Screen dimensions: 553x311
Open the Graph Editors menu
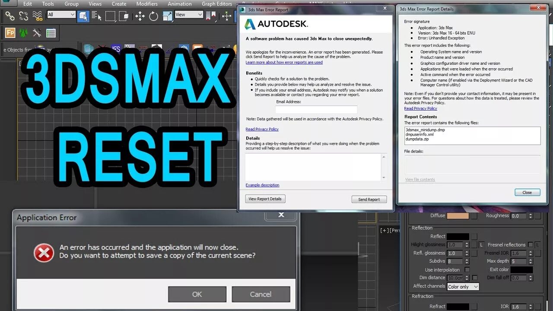(x=217, y=4)
